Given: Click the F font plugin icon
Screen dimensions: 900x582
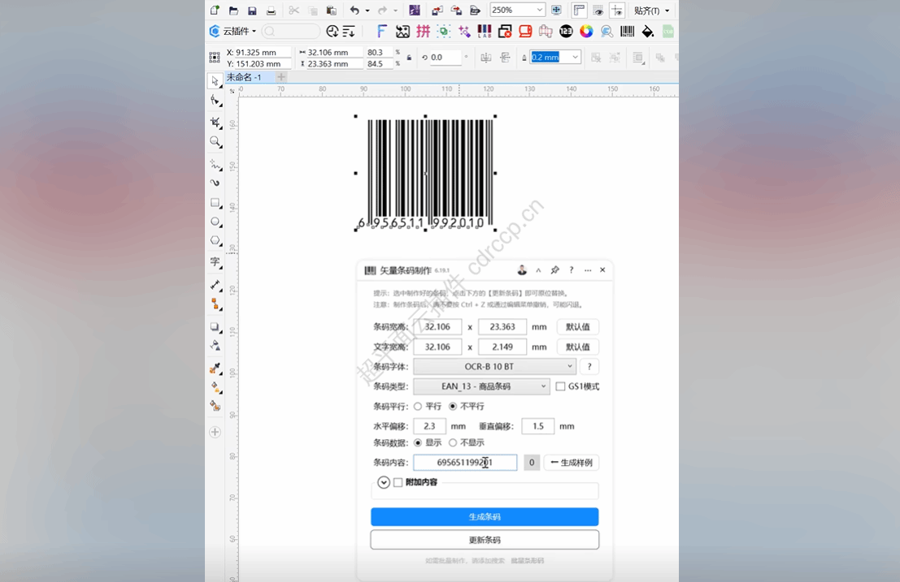Looking at the screenshot, I should click(381, 32).
